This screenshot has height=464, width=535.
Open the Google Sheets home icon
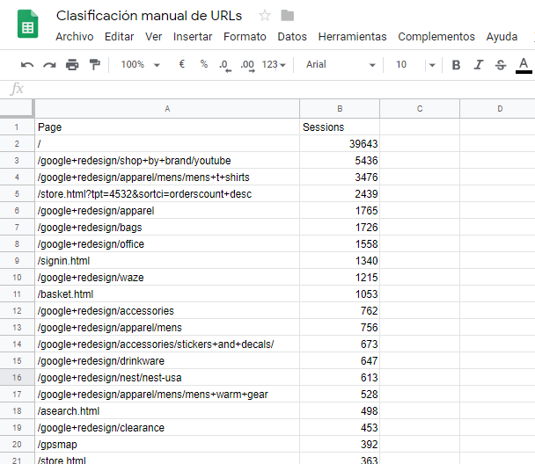click(27, 24)
